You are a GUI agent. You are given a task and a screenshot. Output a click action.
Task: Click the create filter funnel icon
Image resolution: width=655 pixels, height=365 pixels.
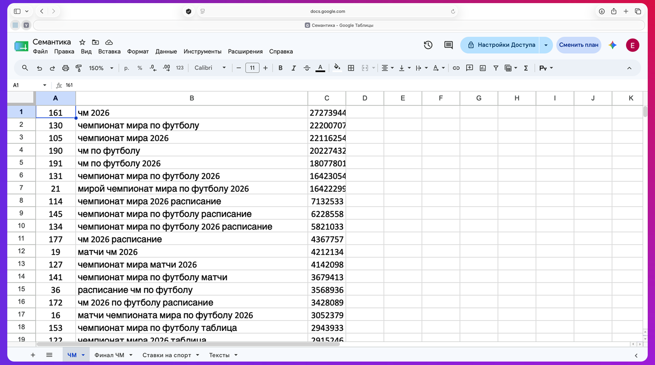tap(496, 68)
